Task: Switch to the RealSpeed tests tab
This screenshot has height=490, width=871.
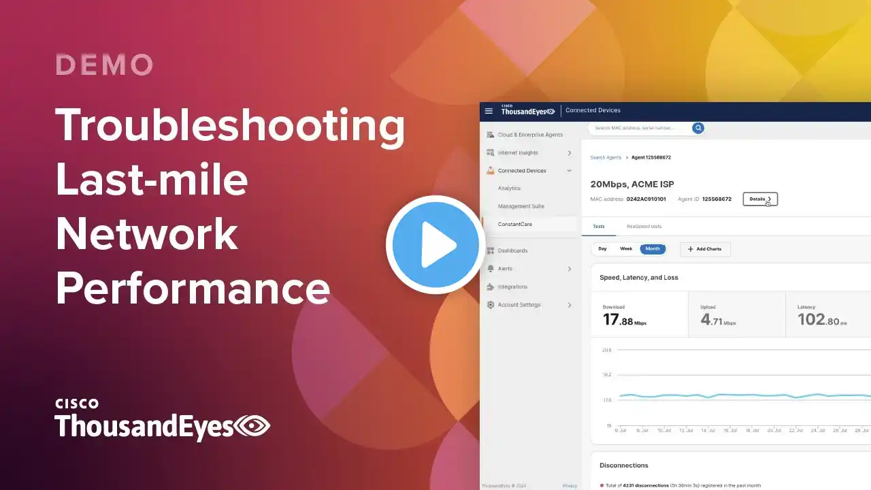Action: [644, 227]
